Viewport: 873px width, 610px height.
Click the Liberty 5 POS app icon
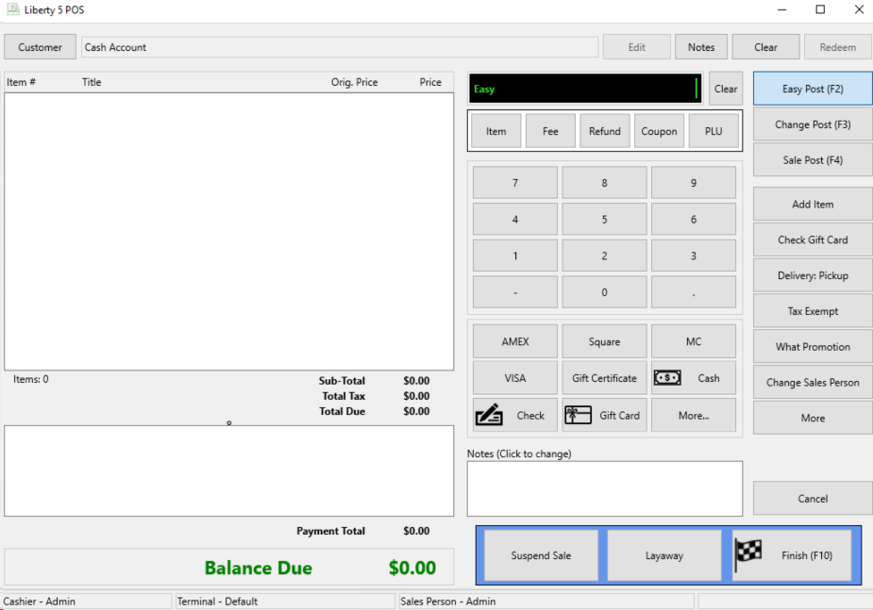click(x=13, y=9)
